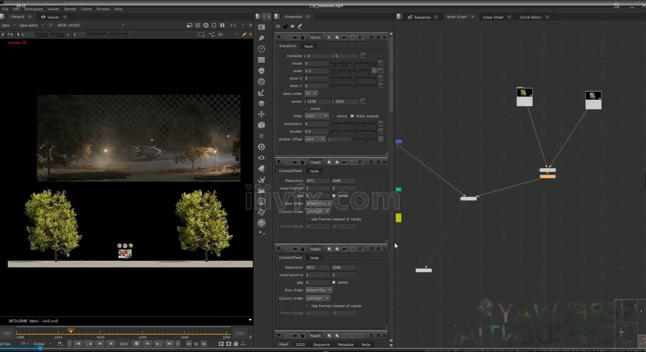Click the pause viewer updates icon
This screenshot has width=646, height=352.
[x=222, y=25]
